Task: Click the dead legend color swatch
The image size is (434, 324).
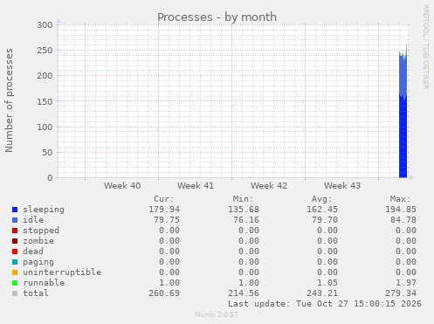Action: point(15,252)
